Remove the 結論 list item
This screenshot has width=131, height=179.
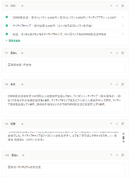pos(123,34)
